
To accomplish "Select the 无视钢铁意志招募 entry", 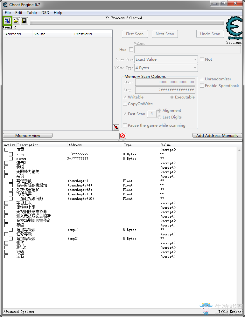I will (31, 212).
